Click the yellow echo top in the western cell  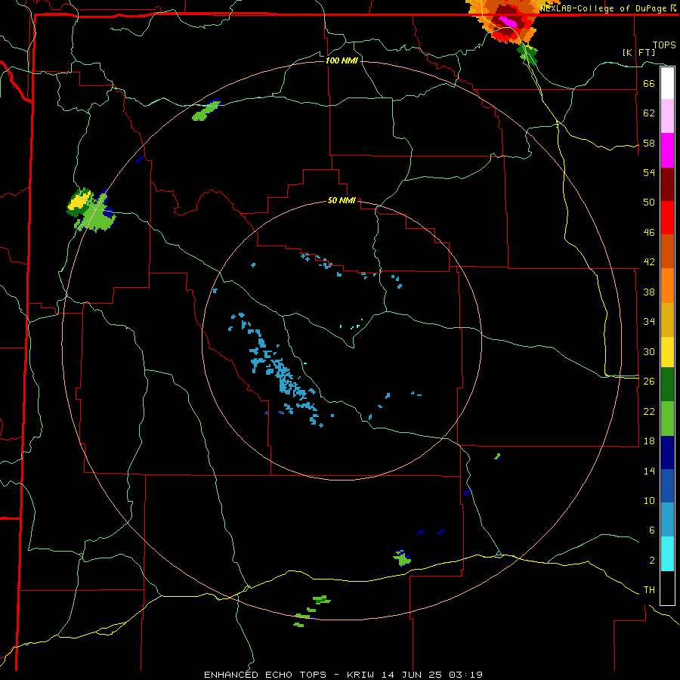coord(79,201)
